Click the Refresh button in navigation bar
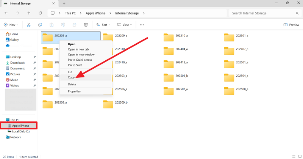The width and height of the screenshot is (303, 159). (40, 13)
